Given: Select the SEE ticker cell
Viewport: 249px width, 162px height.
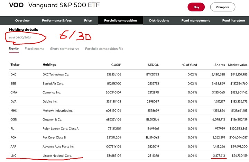Looking at the screenshot, I should (x=13, y=83).
